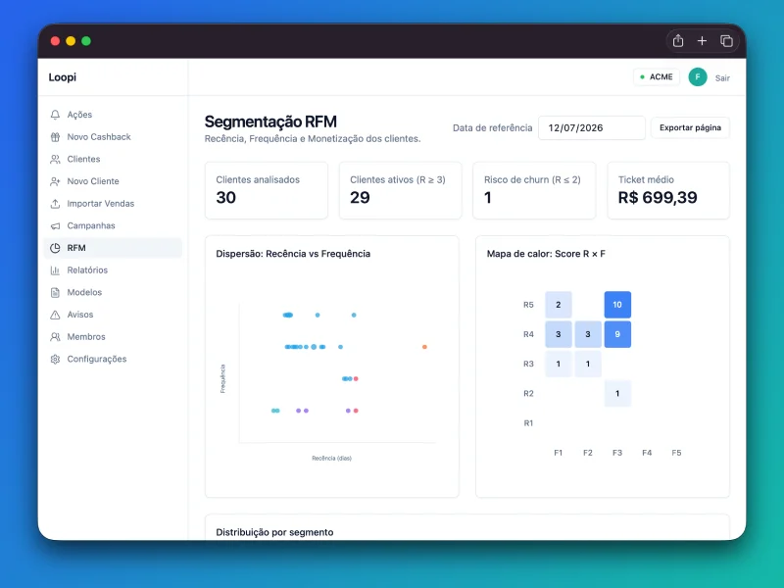Select the Clientes people icon

pyautogui.click(x=55, y=159)
